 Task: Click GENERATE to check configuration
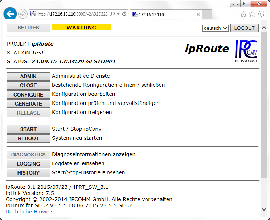(28, 104)
